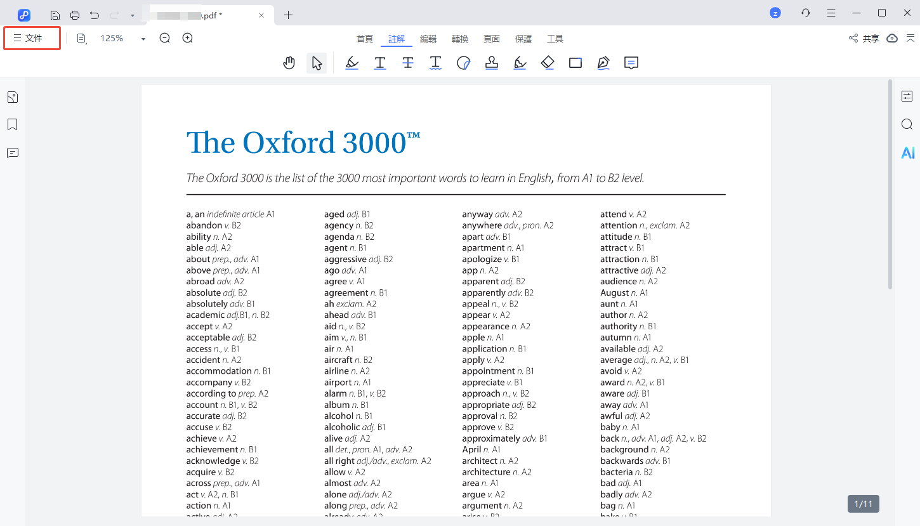920x526 pixels.
Task: Click the 共享 share button
Action: 864,39
